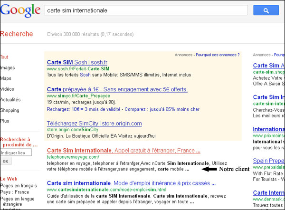Expand the Plus options
This screenshot has width=285, height=210.
click(5, 121)
